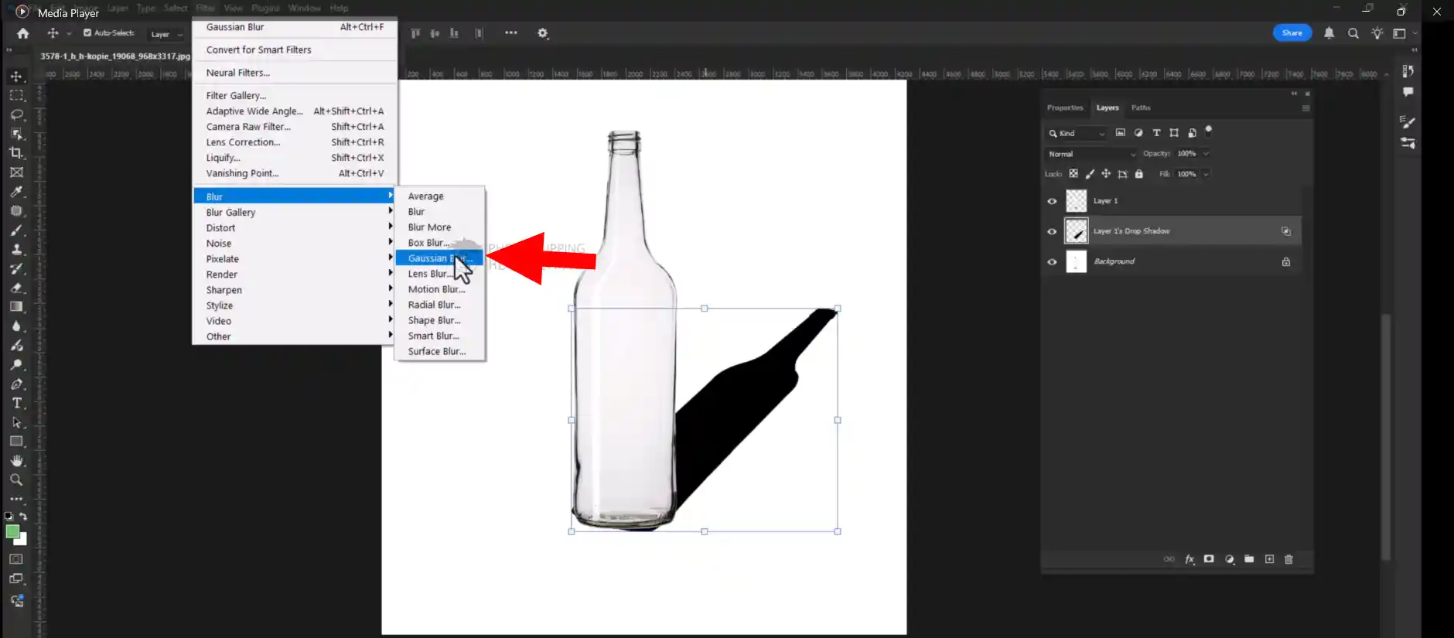Select the Pen tool
Screen dimensions: 1454x638
point(16,384)
